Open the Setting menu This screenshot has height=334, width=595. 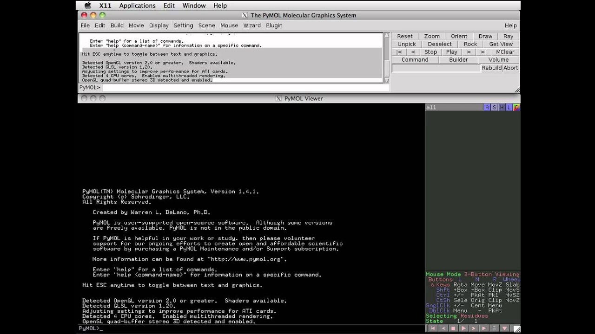pyautogui.click(x=183, y=26)
